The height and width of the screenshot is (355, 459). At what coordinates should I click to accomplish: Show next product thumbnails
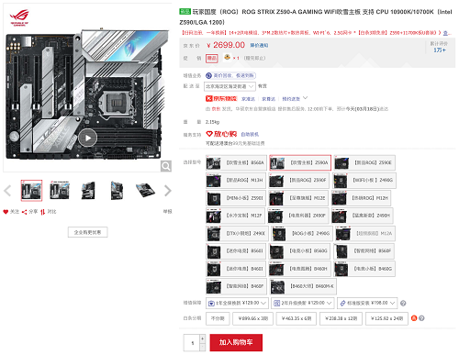tap(167, 191)
